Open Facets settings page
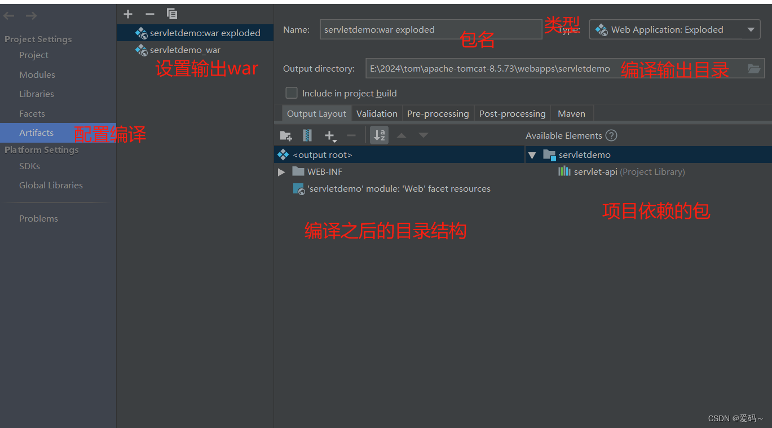772x428 pixels. (x=32, y=113)
